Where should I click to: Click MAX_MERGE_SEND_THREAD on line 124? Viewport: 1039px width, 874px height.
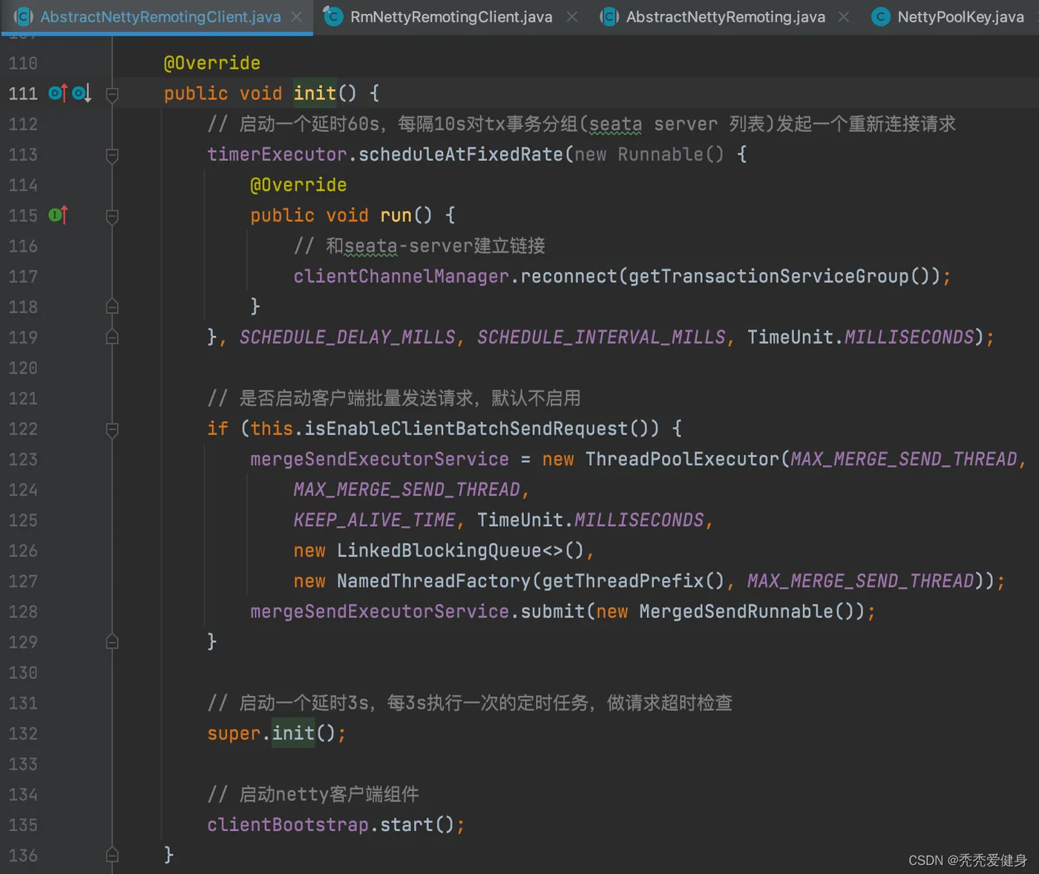407,489
